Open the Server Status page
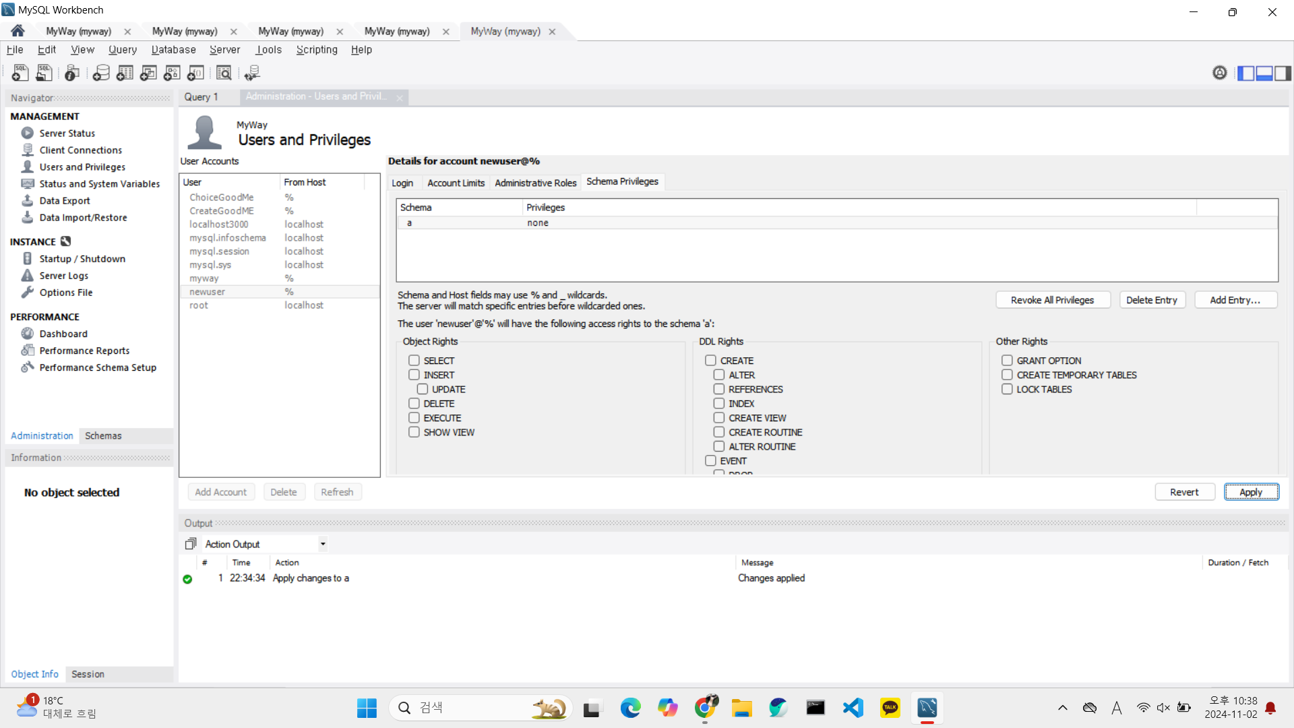Viewport: 1294px width, 728px height. pos(67,133)
